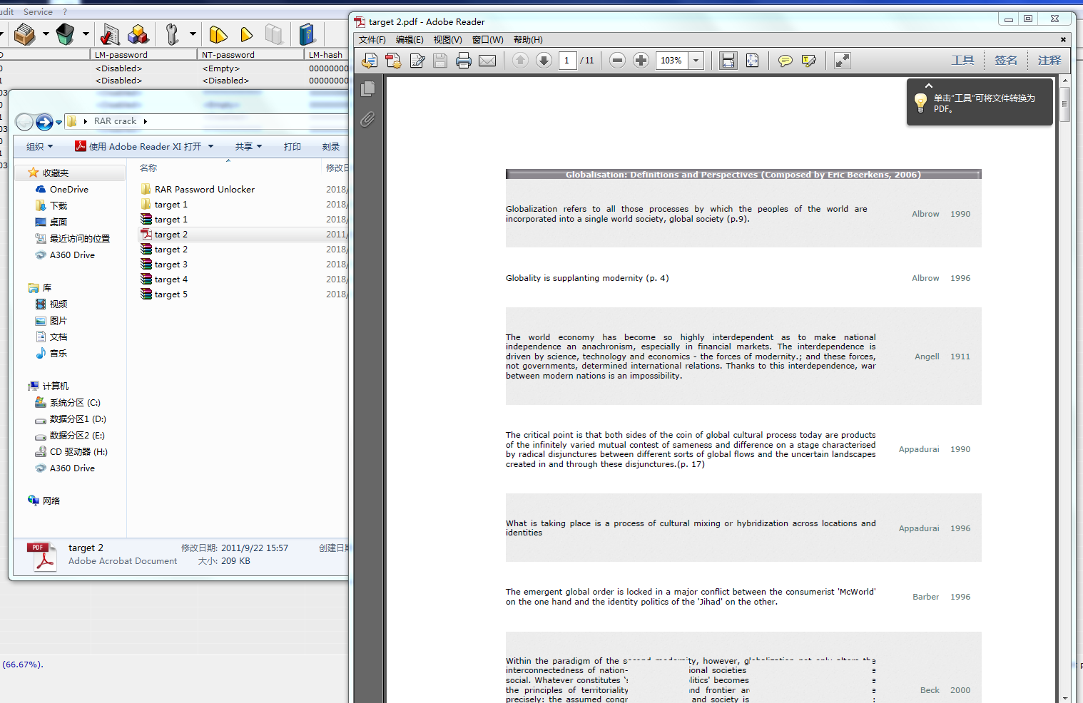Click the Explorer forward navigation arrow
This screenshot has height=703, width=1083.
pos(44,122)
